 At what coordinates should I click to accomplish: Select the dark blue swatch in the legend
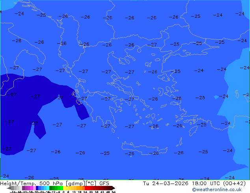click(x=37, y=188)
